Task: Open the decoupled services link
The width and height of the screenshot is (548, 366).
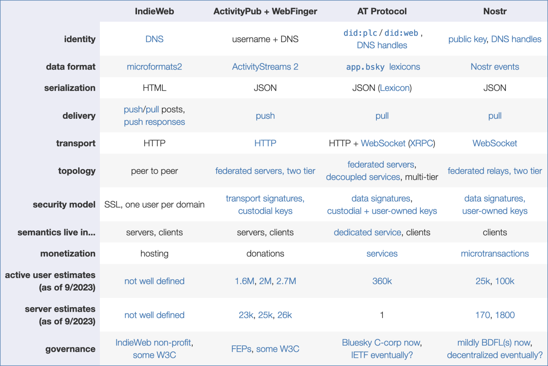Action: coord(363,177)
